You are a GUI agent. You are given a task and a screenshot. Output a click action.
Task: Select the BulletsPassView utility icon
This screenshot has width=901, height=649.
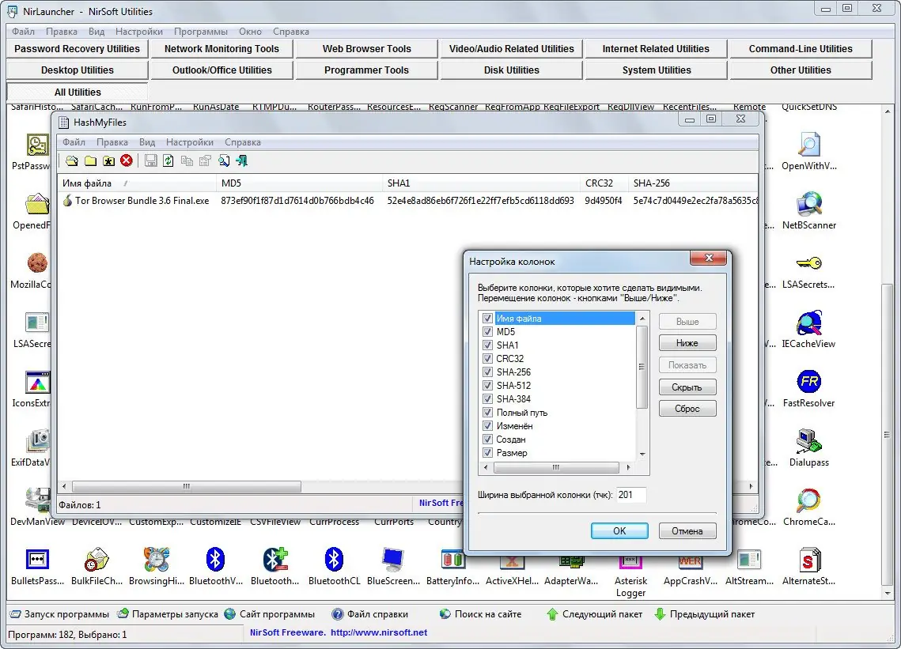point(37,560)
